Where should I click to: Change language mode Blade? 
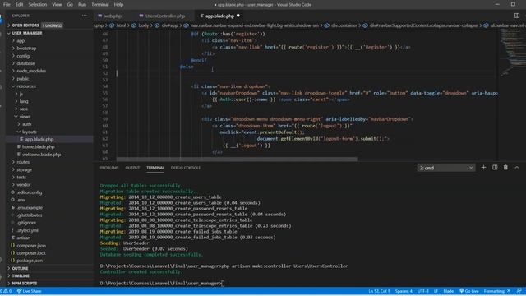[x=448, y=291]
